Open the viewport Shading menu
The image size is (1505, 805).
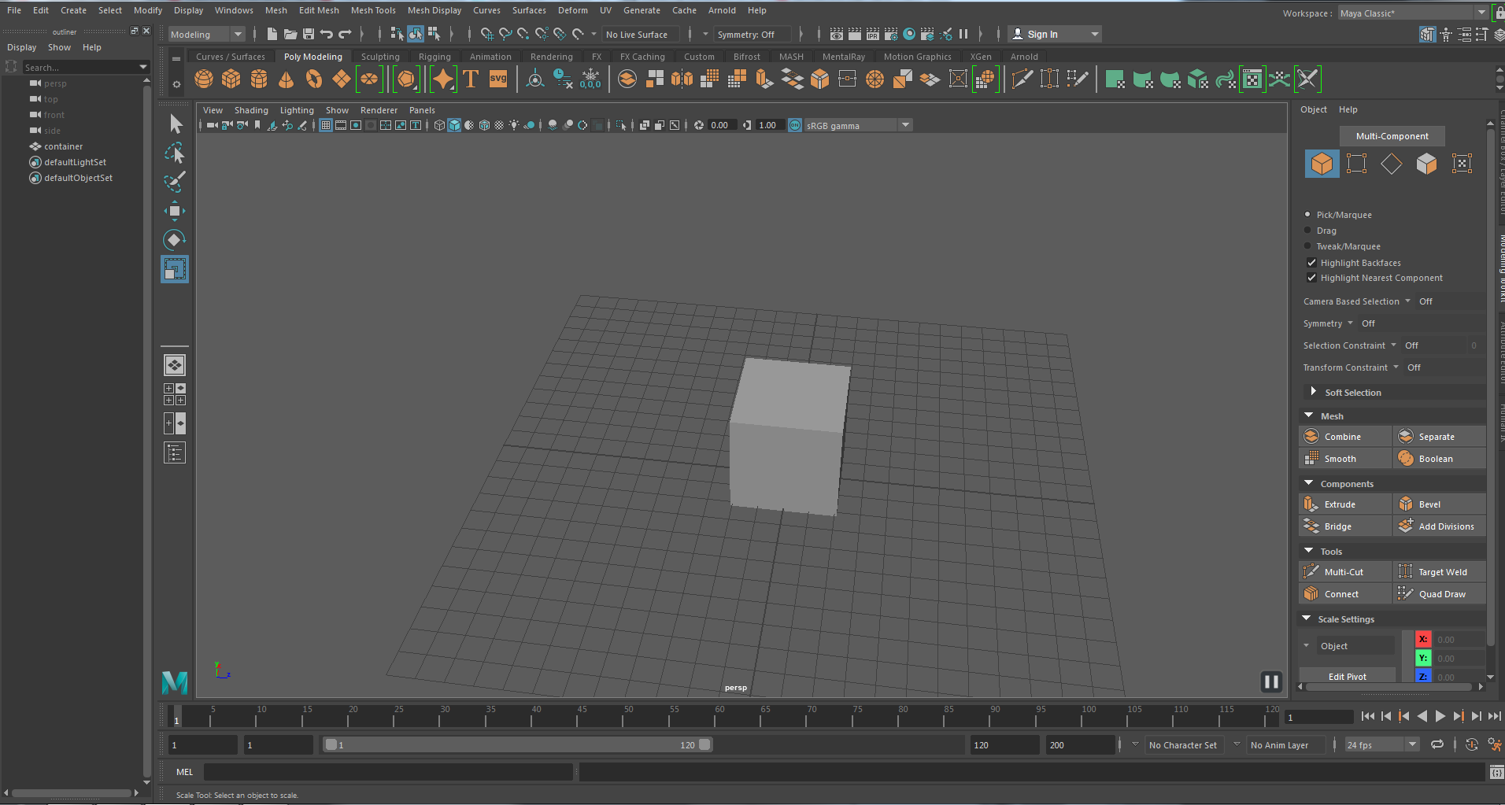point(251,110)
